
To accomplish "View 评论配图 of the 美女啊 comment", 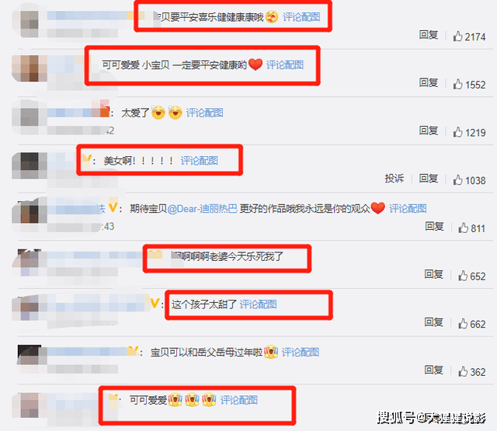I will pyautogui.click(x=200, y=161).
